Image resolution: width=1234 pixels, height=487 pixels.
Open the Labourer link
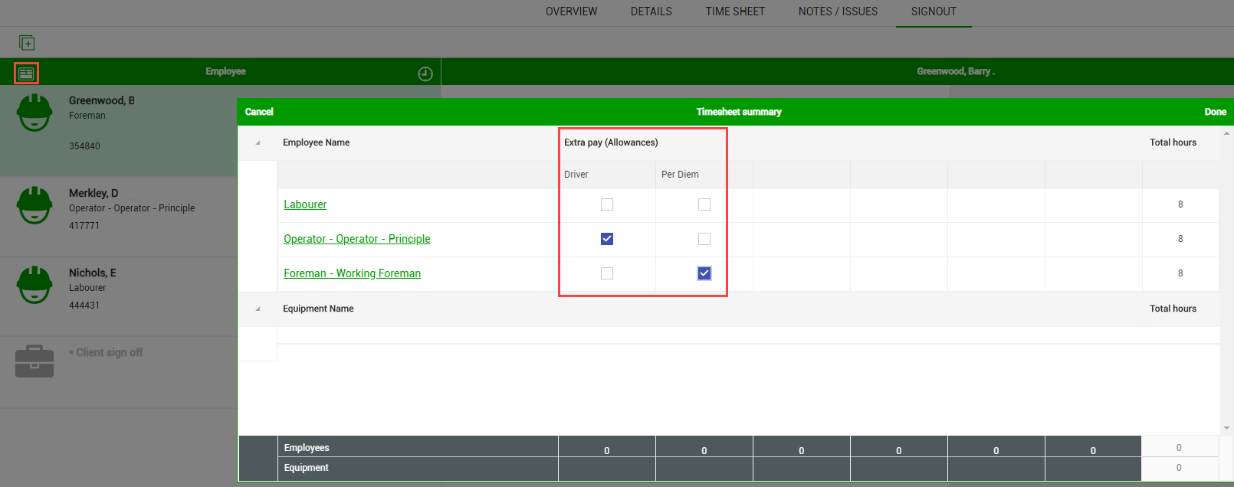[x=305, y=204]
